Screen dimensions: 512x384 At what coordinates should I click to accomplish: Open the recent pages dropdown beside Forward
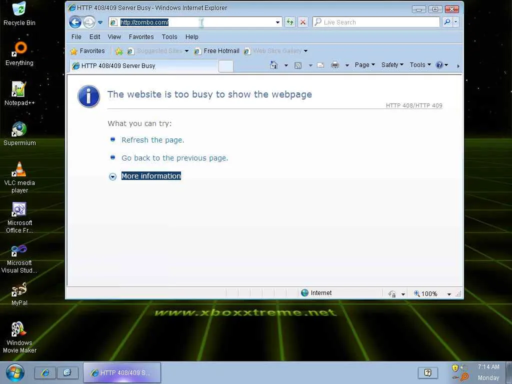click(x=100, y=22)
